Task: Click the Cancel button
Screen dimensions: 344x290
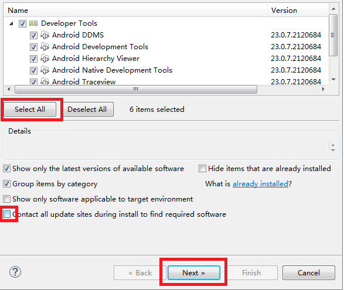Action: click(309, 272)
